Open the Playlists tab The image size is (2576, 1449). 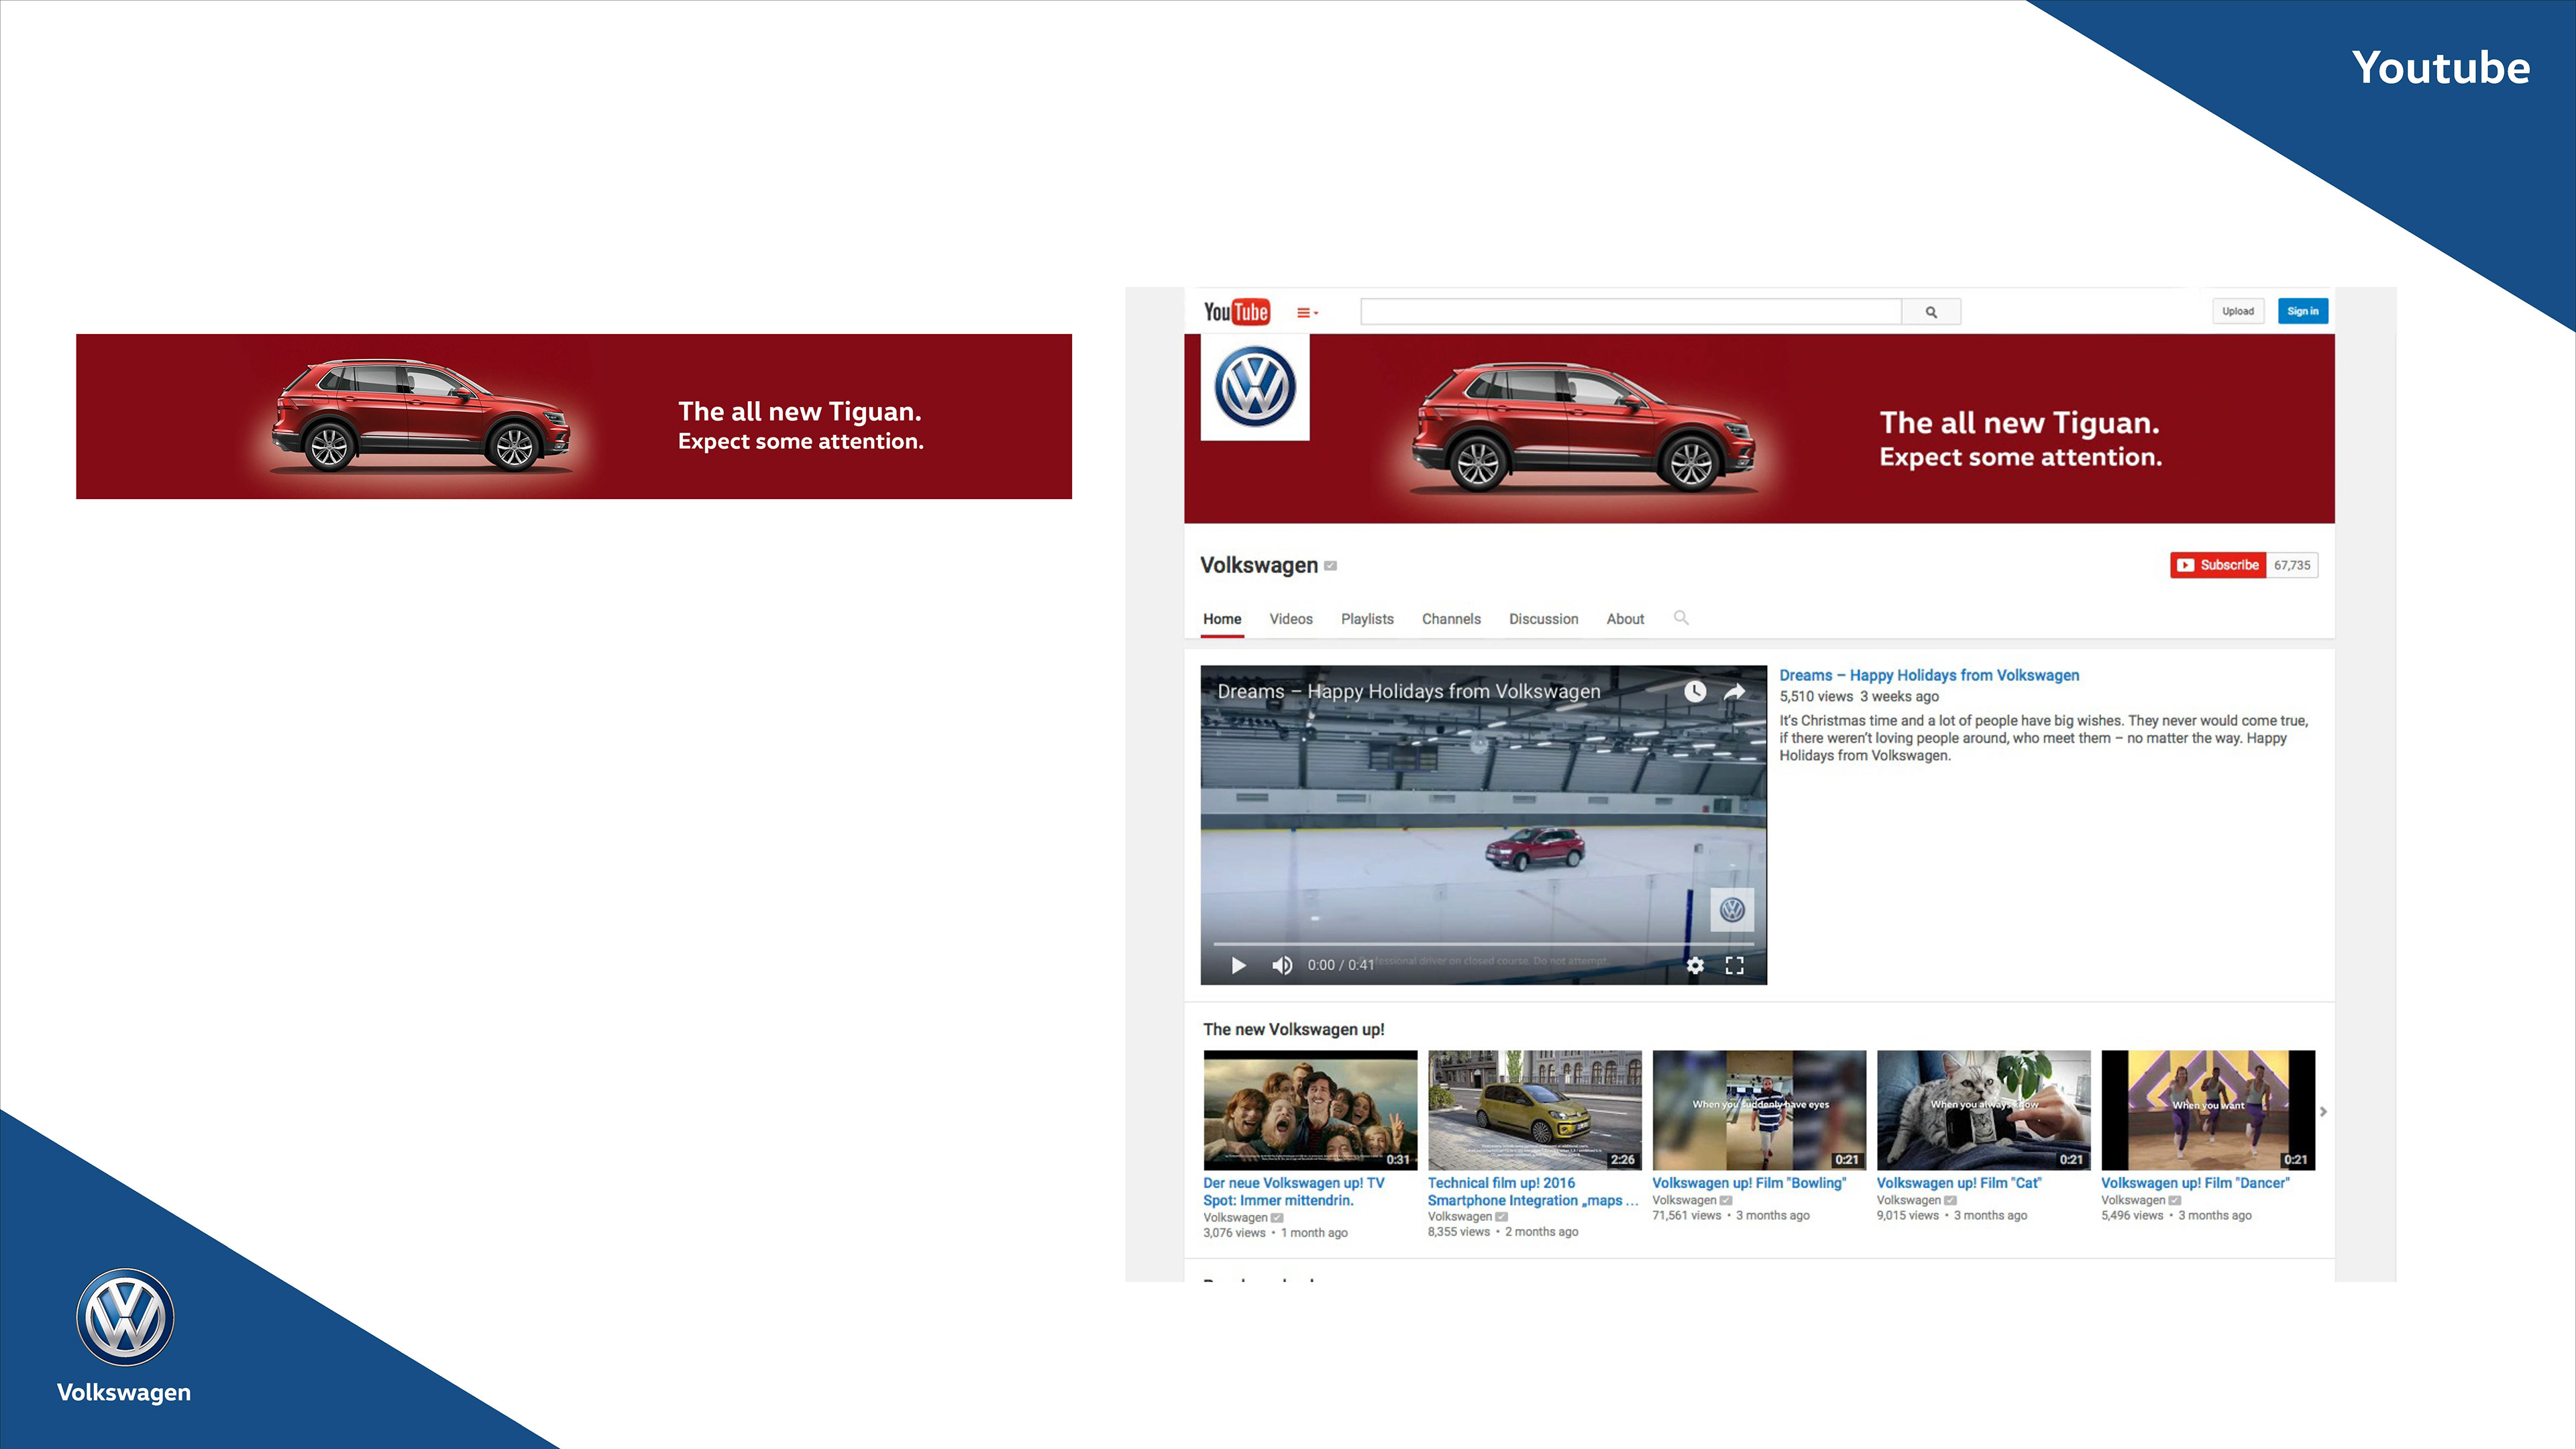(1366, 619)
